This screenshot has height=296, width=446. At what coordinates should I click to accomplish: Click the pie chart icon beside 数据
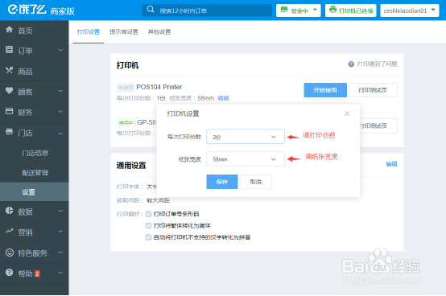click(10, 211)
